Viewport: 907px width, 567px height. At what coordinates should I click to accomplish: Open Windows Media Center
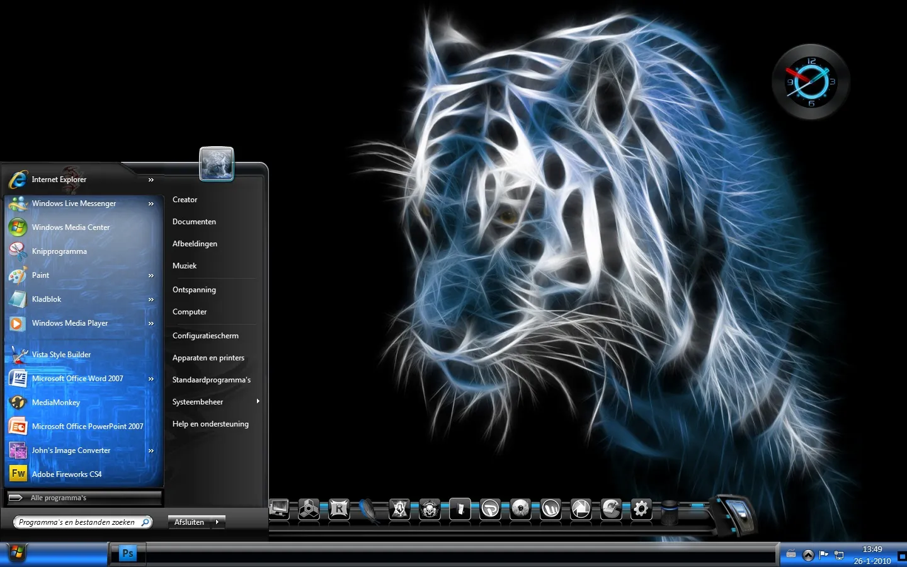(x=82, y=227)
